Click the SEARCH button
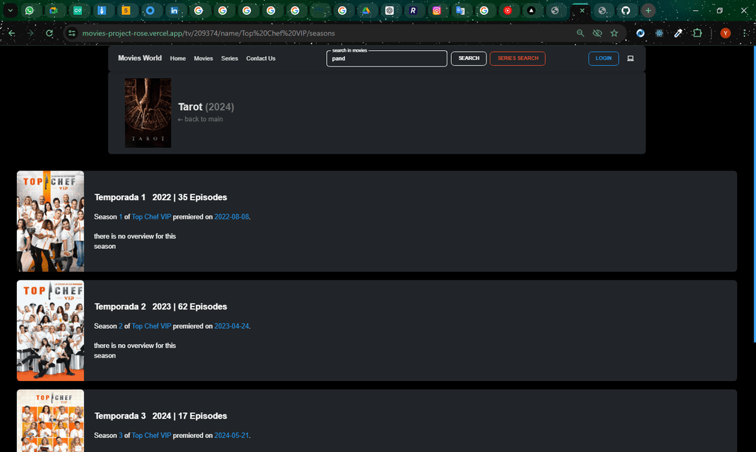This screenshot has width=756, height=452. click(x=469, y=58)
